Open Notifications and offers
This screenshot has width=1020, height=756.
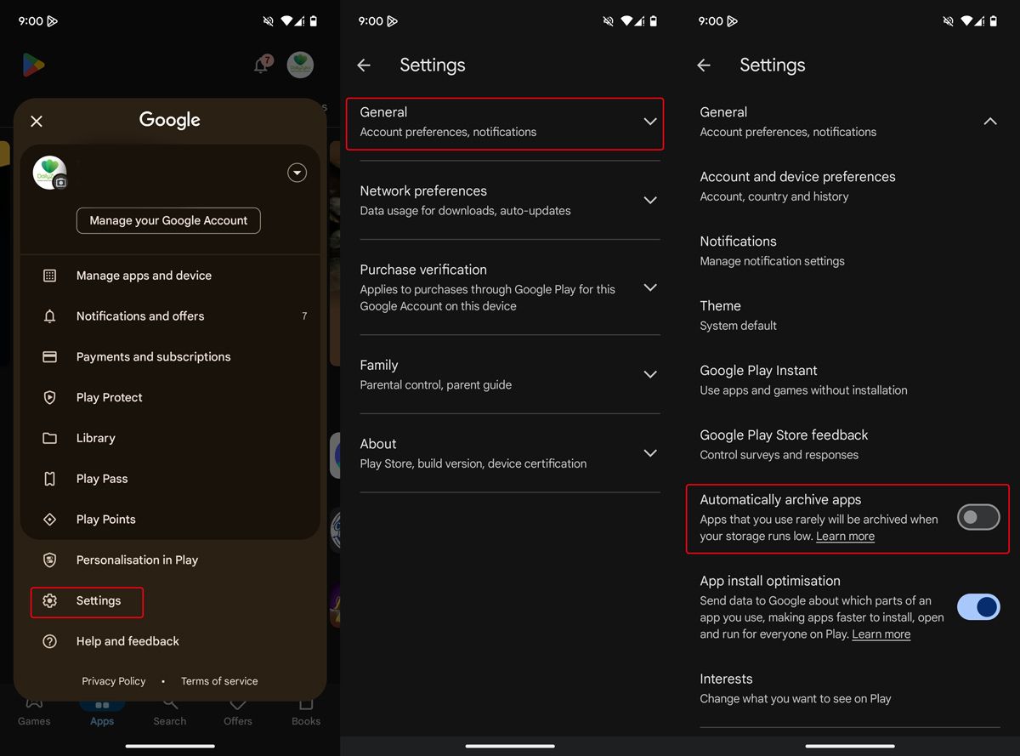[141, 315]
